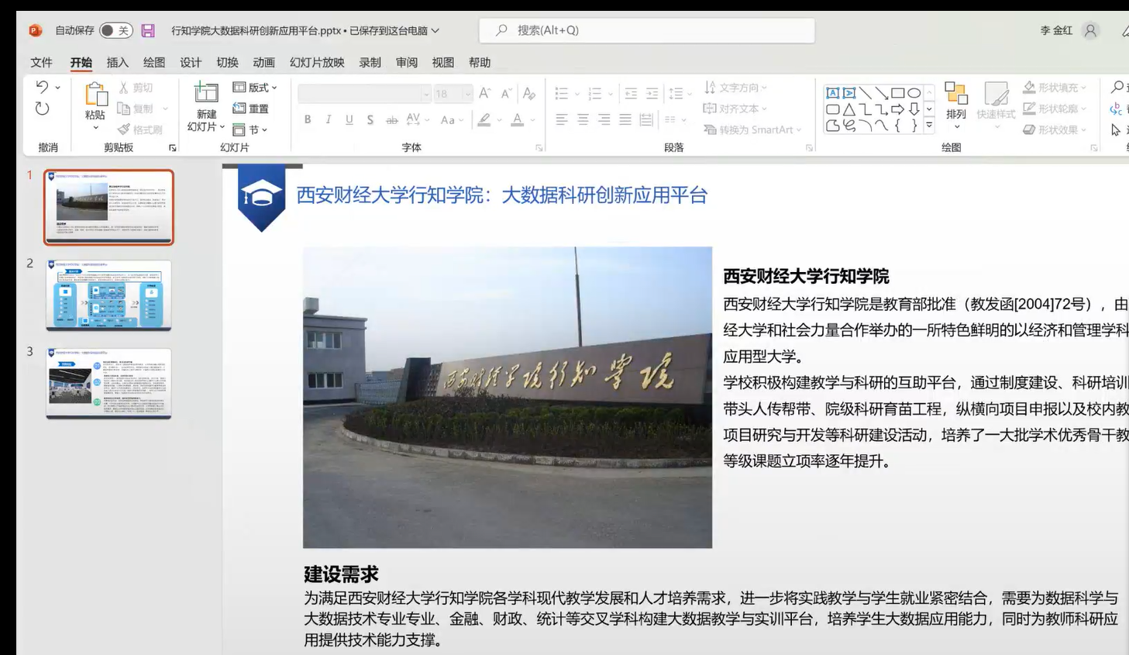Click the Undo arrow icon
The width and height of the screenshot is (1129, 655).
[x=42, y=87]
